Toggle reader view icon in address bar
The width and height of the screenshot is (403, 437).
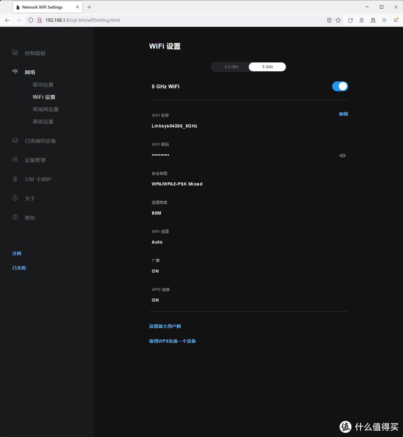click(329, 20)
